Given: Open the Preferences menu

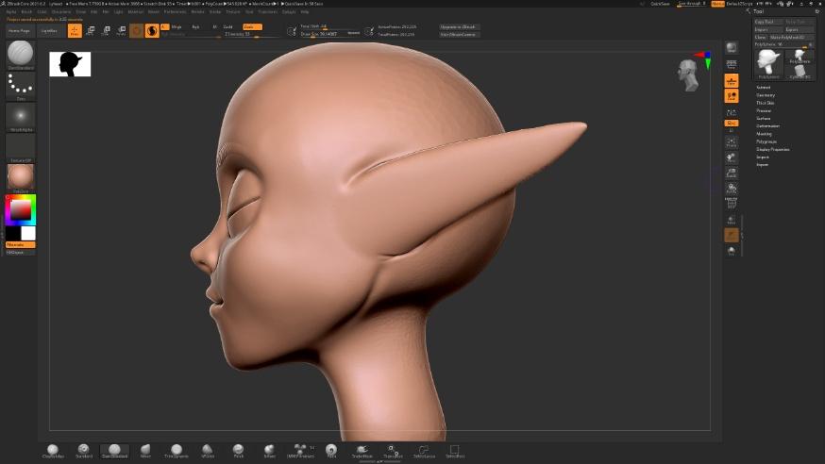Looking at the screenshot, I should [176, 11].
